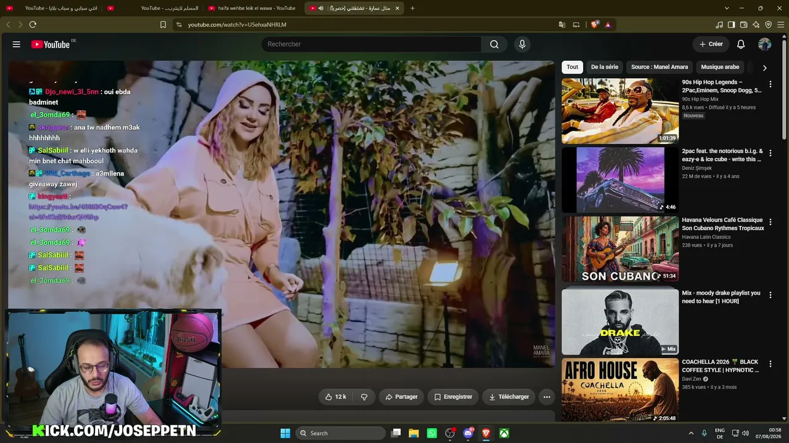Open Brave Shields panel
The height and width of the screenshot is (443, 789).
pyautogui.click(x=594, y=25)
